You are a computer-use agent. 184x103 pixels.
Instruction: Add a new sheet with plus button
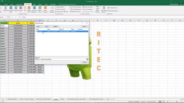(x=108, y=99)
